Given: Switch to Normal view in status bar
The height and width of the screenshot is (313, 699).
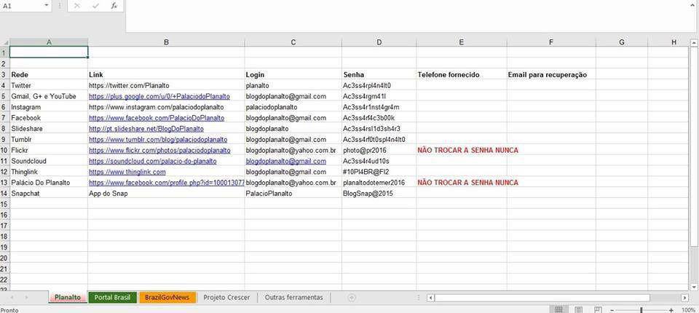Looking at the screenshot, I should click(558, 309).
